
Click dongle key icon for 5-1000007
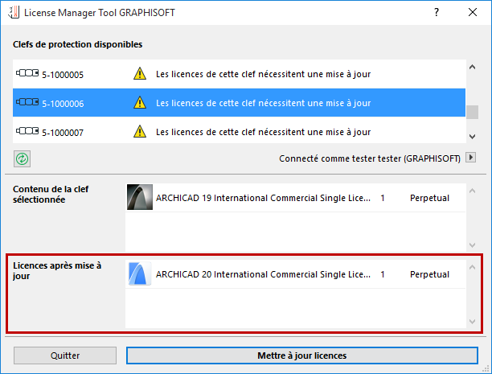tap(27, 131)
